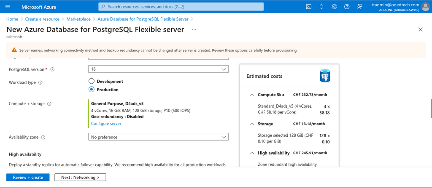432x188 pixels.
Task: Open portal settings gear
Action: [x=334, y=7]
